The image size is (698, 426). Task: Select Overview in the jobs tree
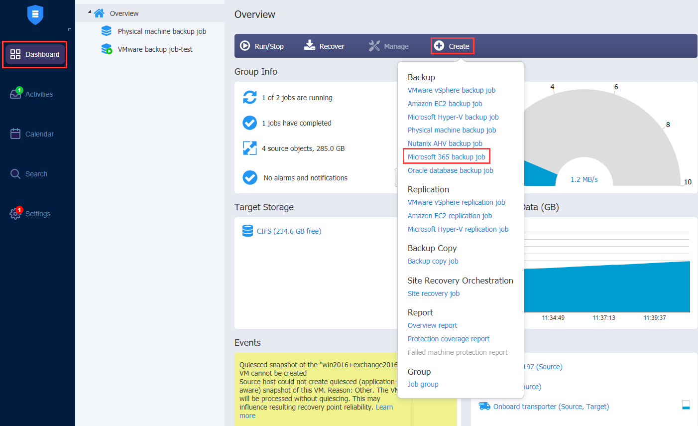coord(124,13)
